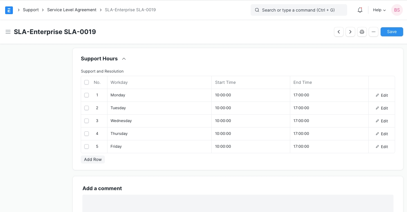407x212 pixels.
Task: Toggle the sidebar hamburger icon
Action: [8, 32]
